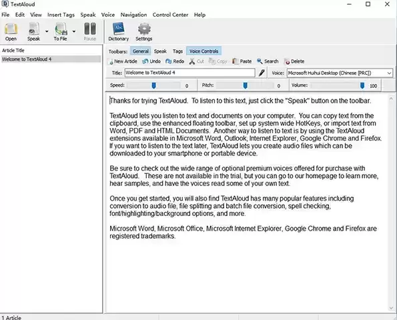
Task: Open the Insert Tags menu
Action: click(61, 15)
